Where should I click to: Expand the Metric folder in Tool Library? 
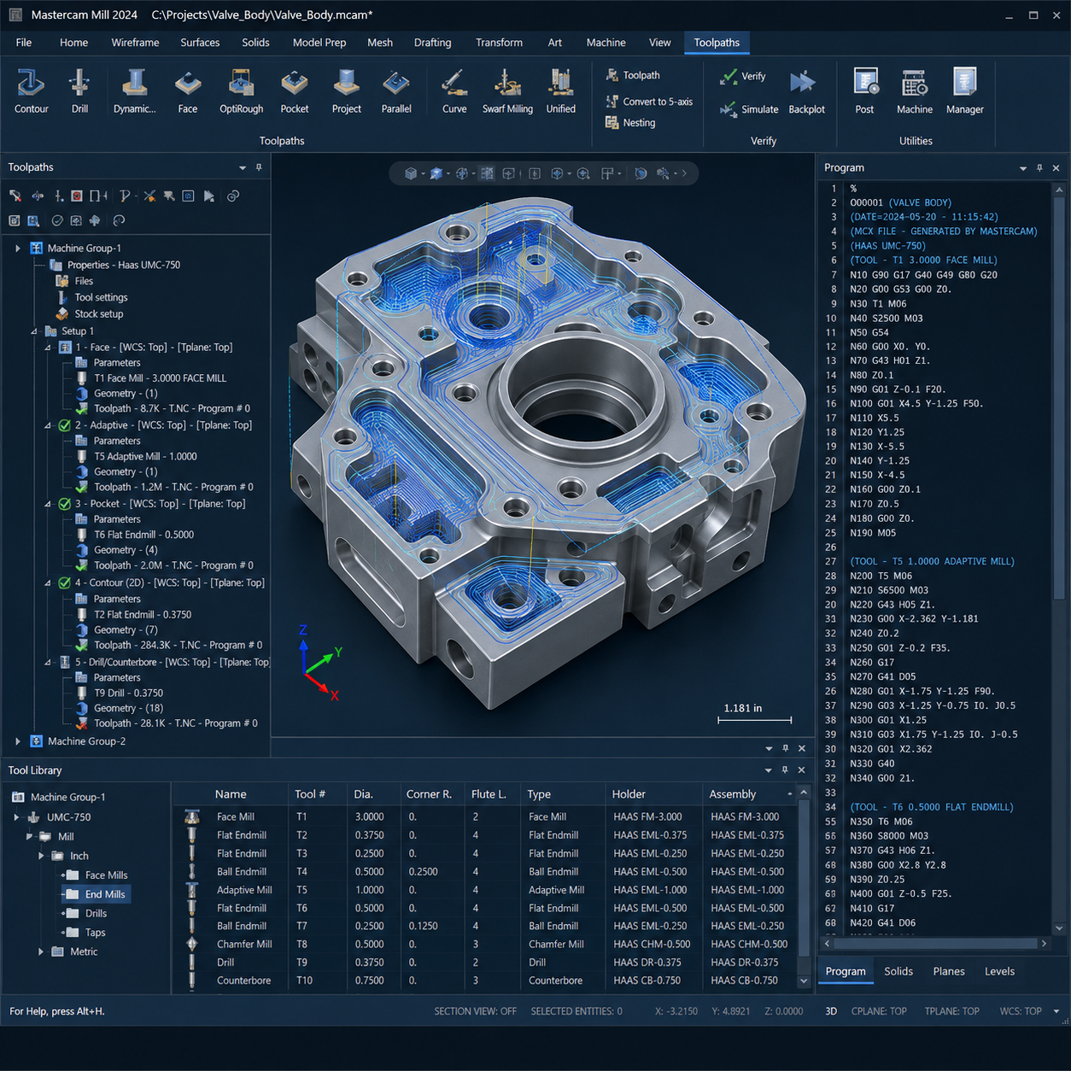pyautogui.click(x=40, y=951)
